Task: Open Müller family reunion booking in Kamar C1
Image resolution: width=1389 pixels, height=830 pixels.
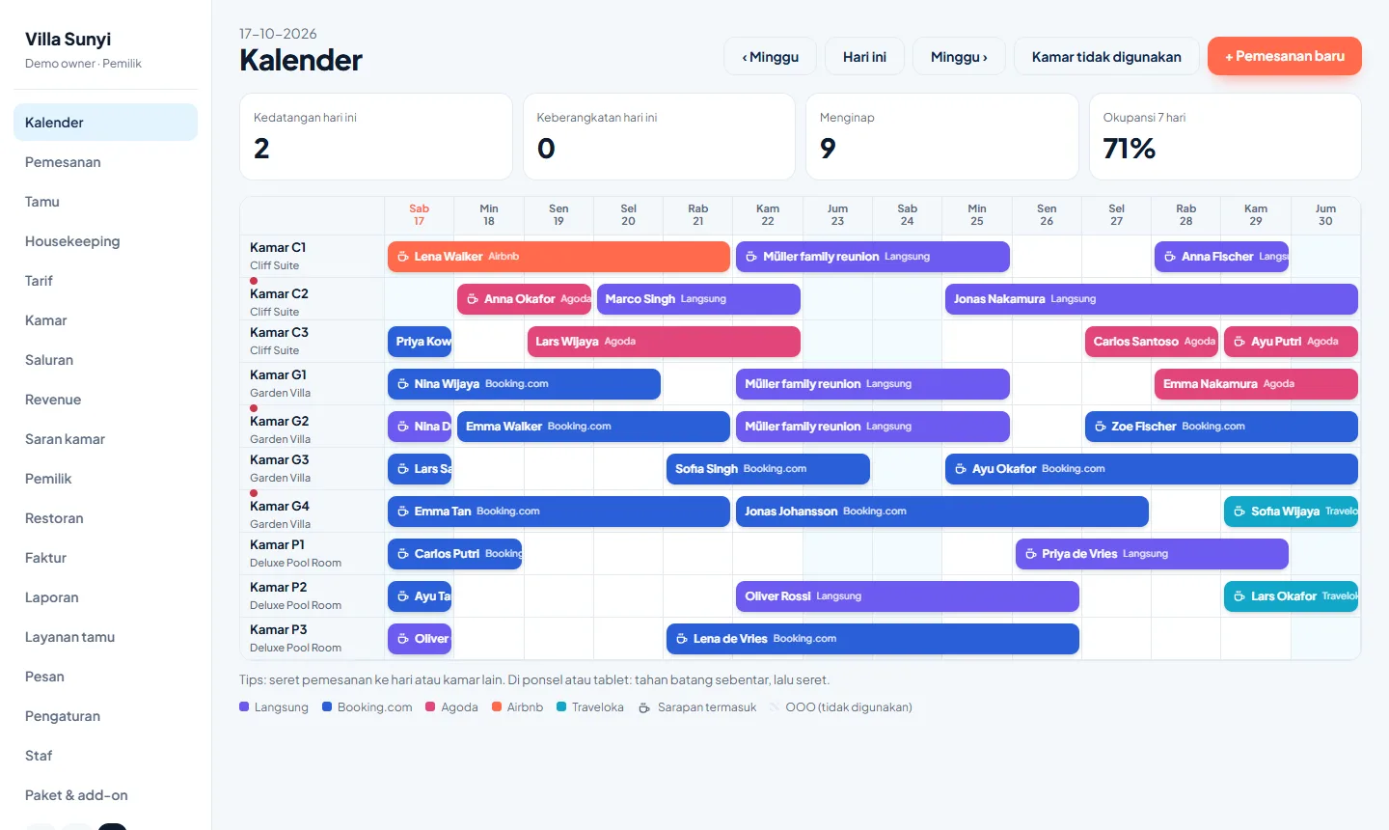Action: [873, 257]
